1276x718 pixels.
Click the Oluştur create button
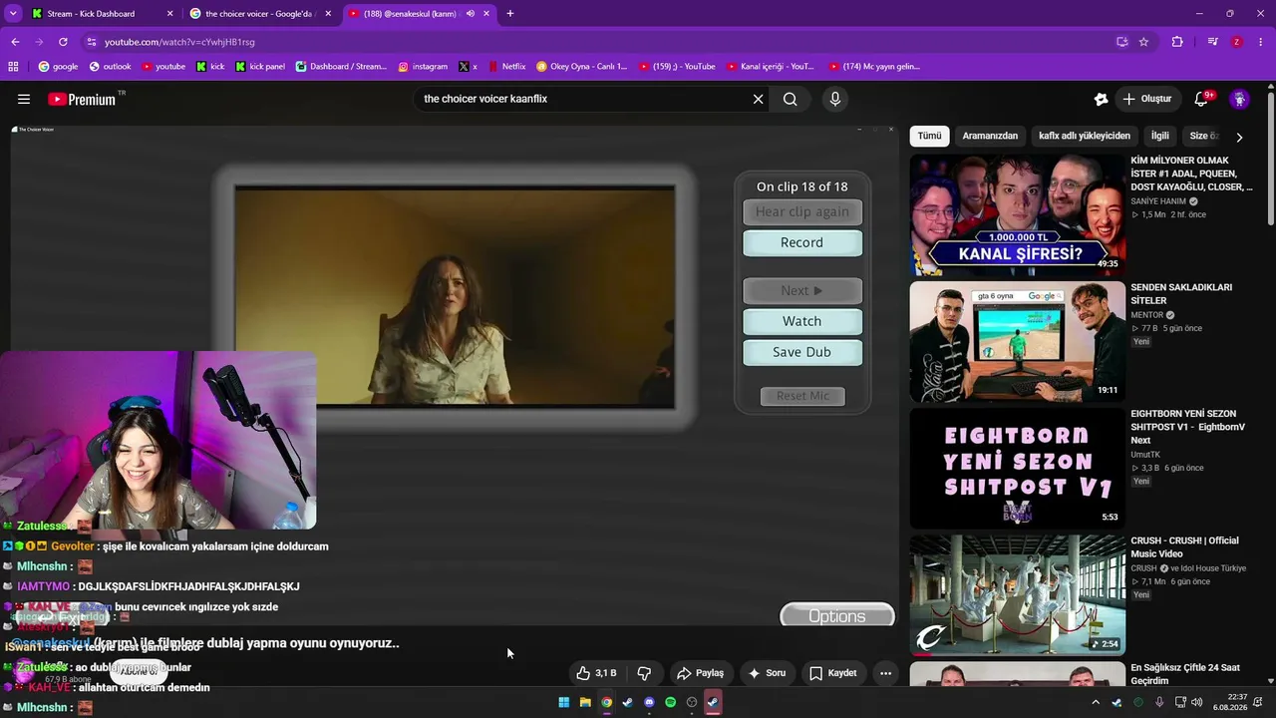point(1146,99)
